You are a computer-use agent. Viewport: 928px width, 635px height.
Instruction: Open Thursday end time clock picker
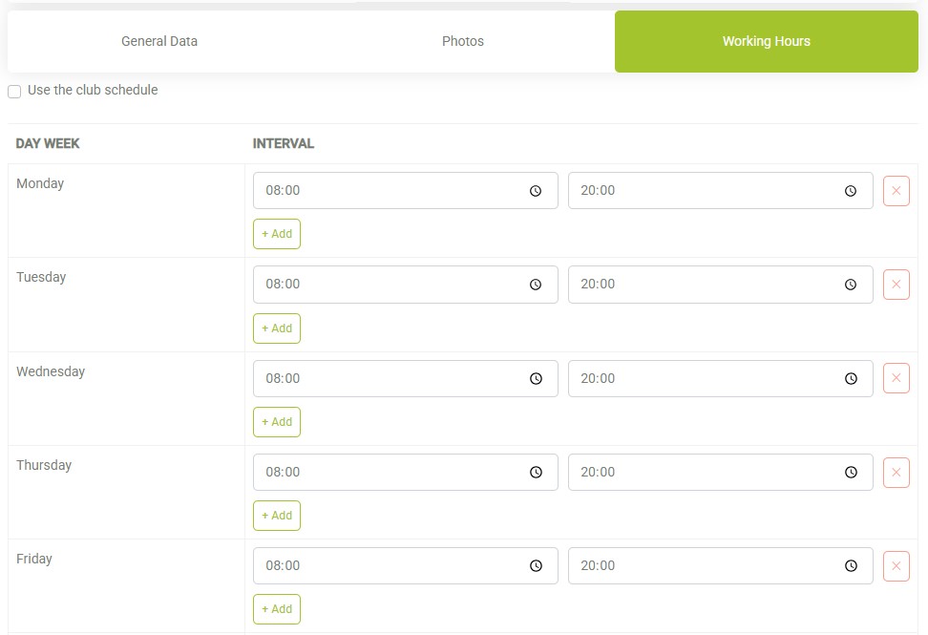point(851,473)
